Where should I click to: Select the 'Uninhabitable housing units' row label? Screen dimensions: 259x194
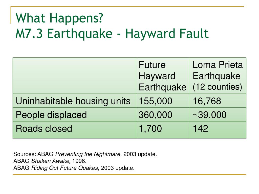tap(73, 101)
